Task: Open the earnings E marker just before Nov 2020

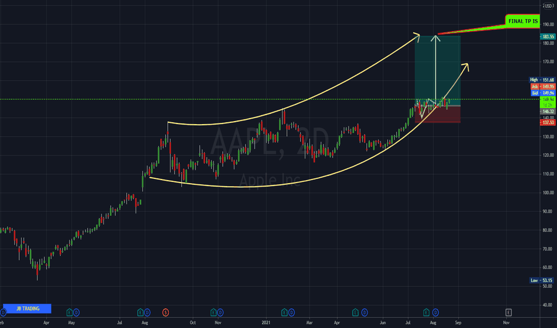Action: point(213,312)
